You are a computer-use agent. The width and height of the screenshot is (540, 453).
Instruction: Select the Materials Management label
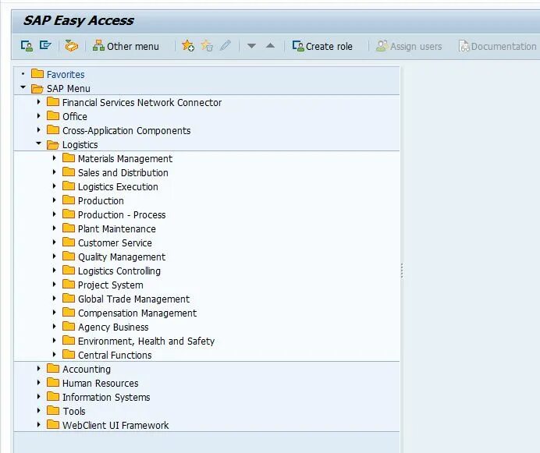[x=125, y=159]
